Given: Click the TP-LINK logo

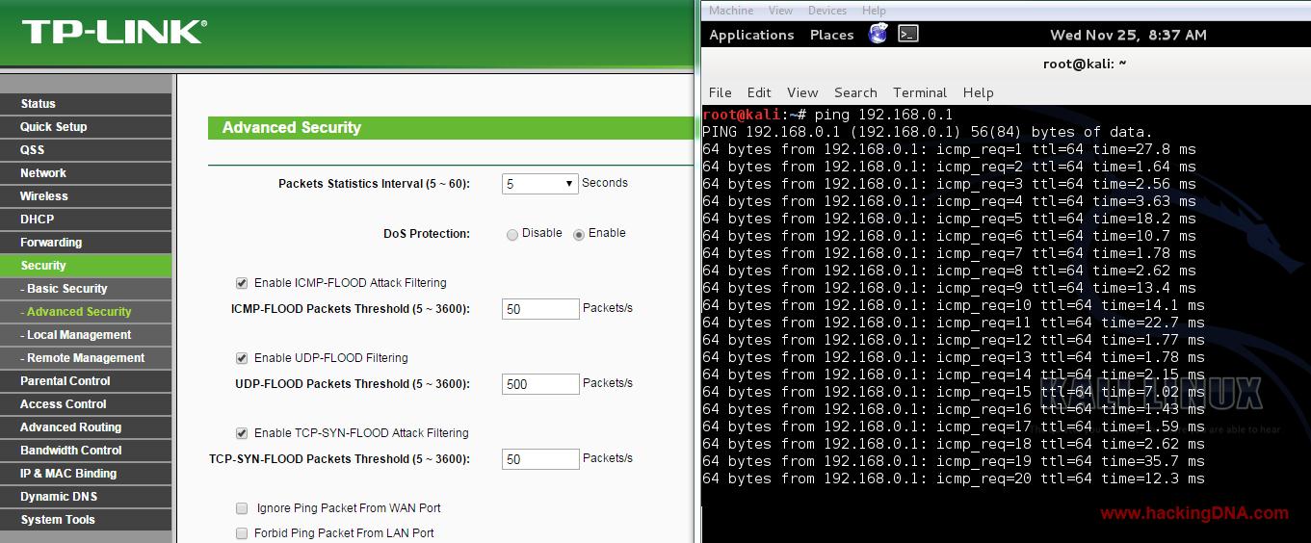Looking at the screenshot, I should (x=115, y=32).
